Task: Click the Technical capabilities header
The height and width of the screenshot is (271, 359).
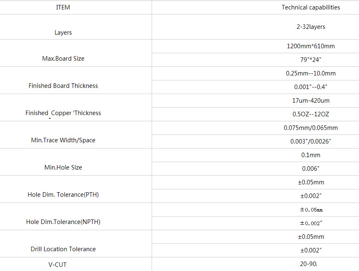Action: pos(311,7)
